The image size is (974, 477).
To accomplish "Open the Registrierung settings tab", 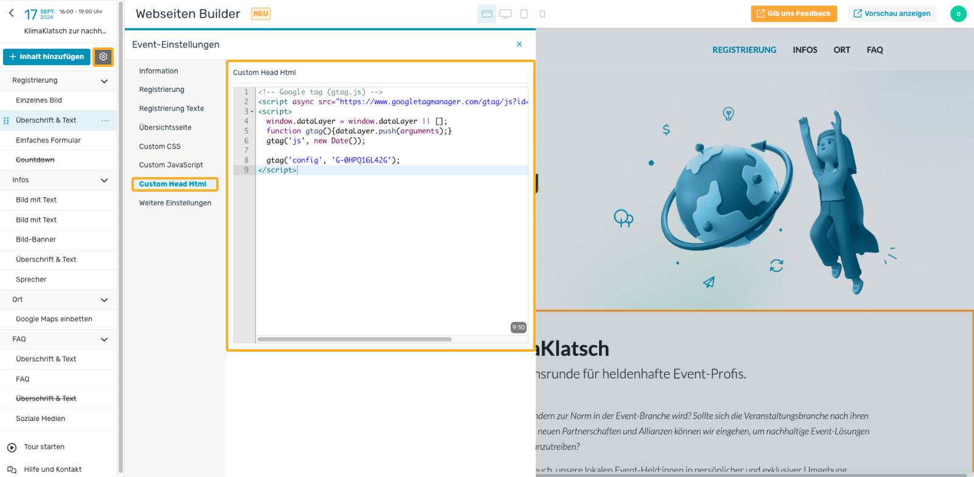I will [161, 89].
